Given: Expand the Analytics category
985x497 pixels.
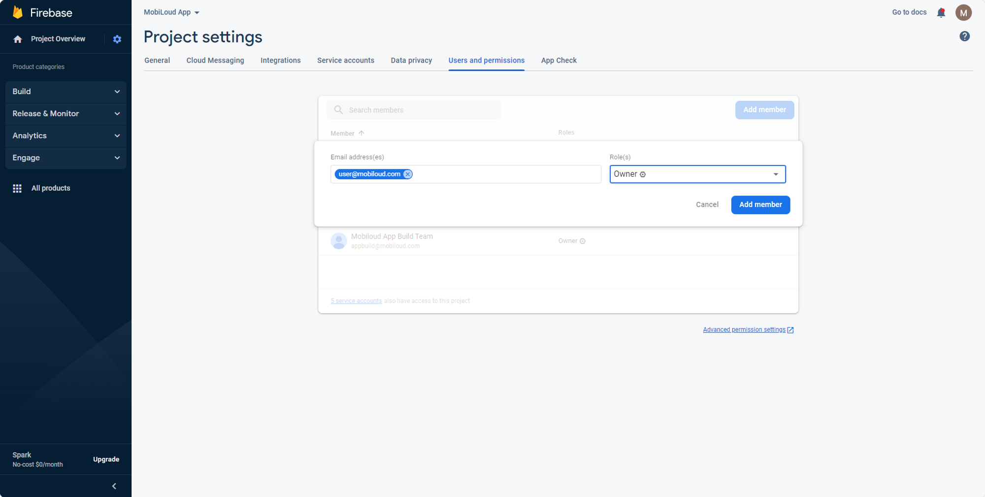Looking at the screenshot, I should pyautogui.click(x=66, y=136).
